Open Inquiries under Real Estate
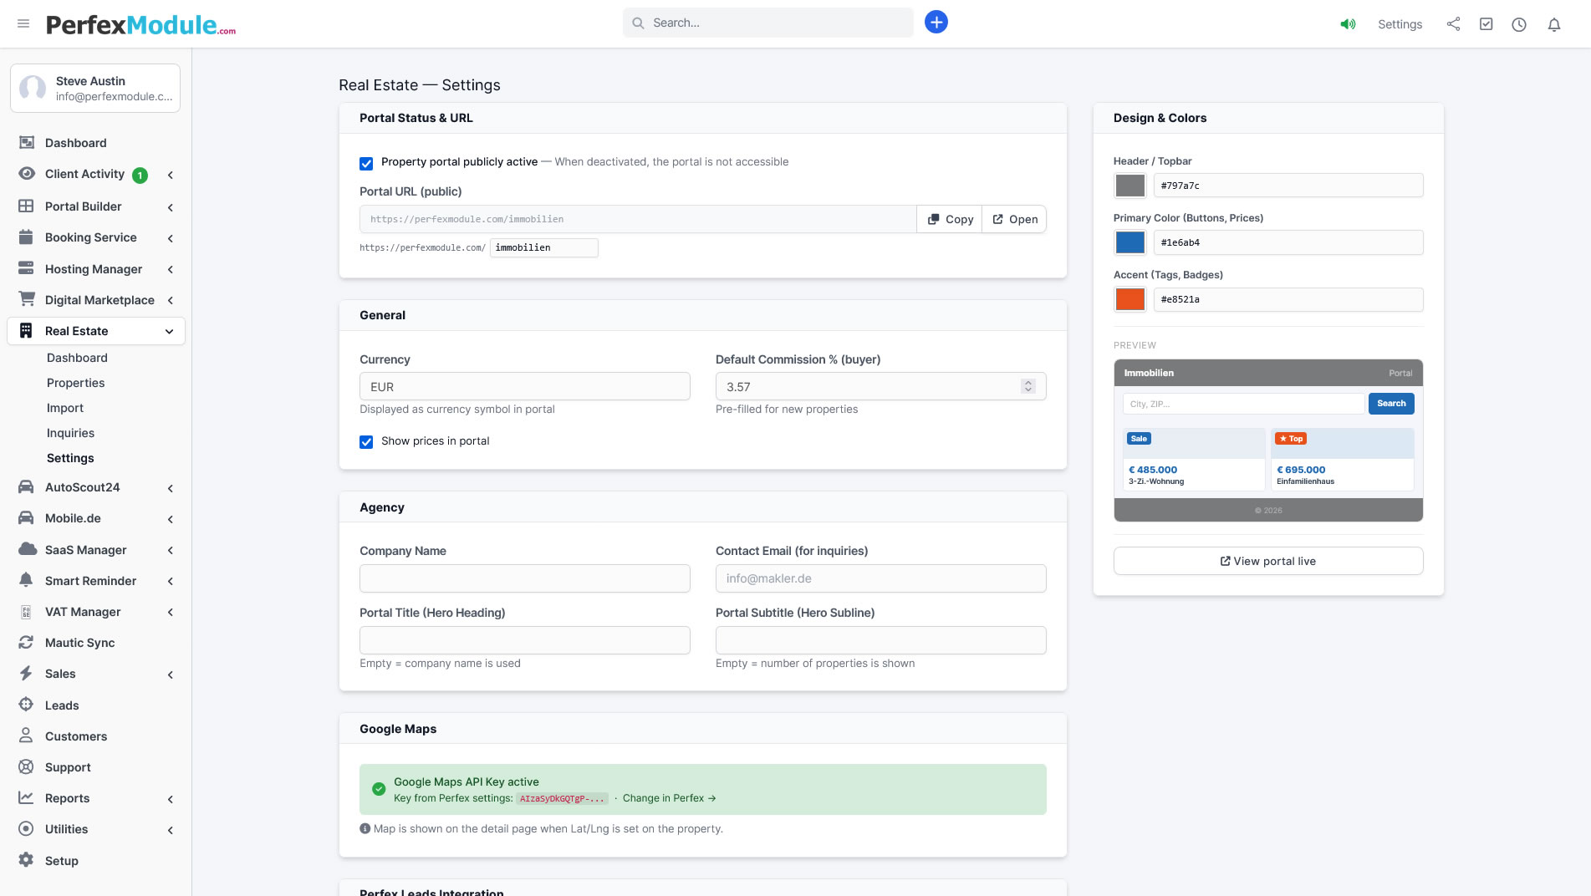This screenshot has width=1591, height=896. point(70,433)
